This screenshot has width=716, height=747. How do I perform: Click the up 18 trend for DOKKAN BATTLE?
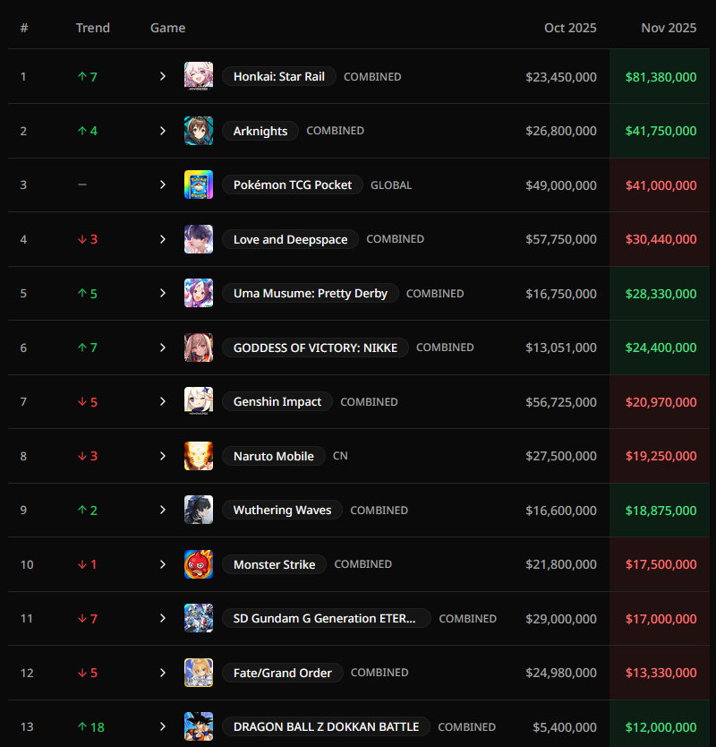tap(91, 727)
